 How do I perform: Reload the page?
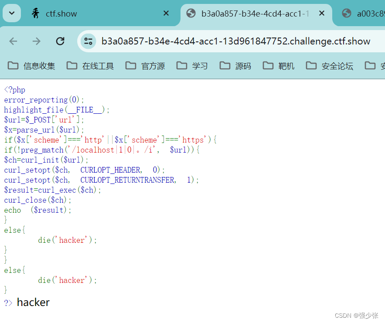(x=60, y=41)
